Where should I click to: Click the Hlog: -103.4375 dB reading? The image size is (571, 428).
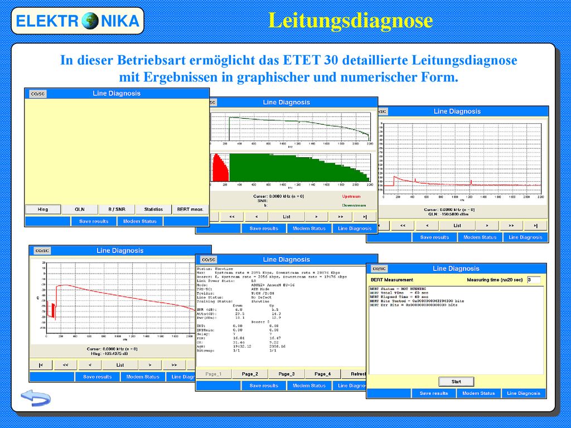click(109, 354)
